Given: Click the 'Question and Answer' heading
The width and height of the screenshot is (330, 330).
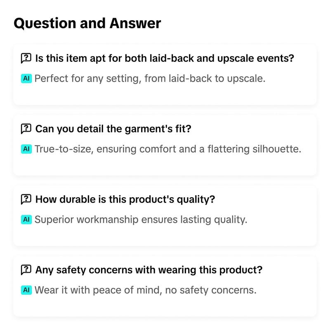Looking at the screenshot, I should (x=87, y=23).
